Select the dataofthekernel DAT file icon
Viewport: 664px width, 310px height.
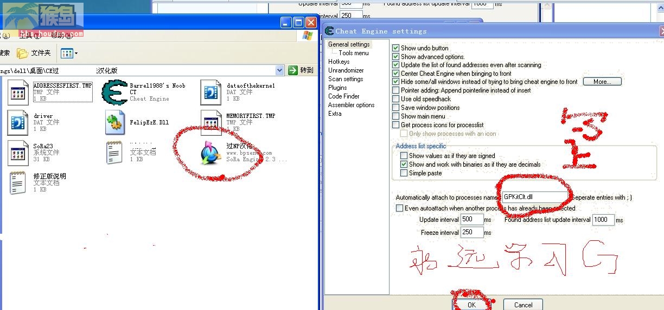[x=211, y=92]
